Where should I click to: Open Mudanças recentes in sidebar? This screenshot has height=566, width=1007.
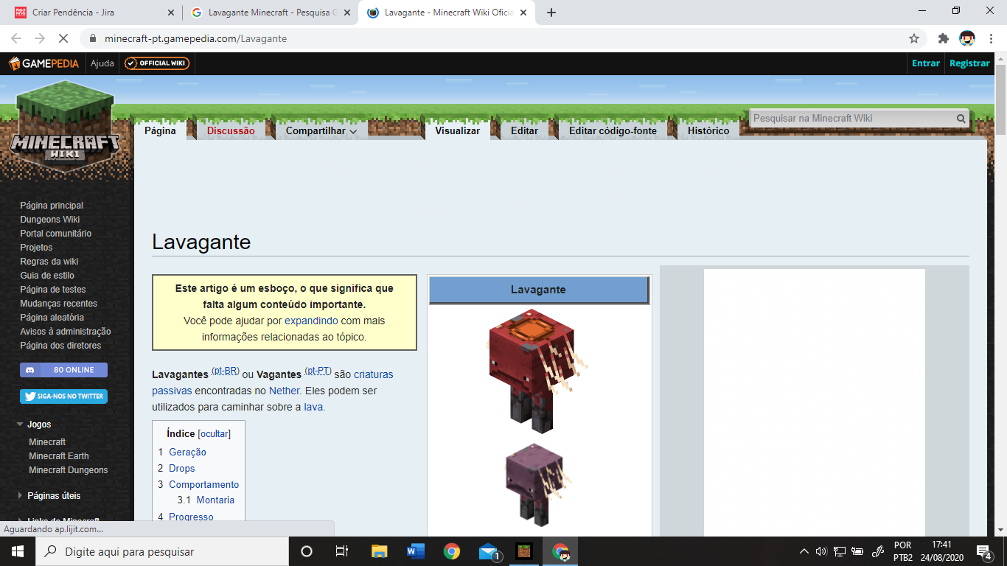[58, 304]
